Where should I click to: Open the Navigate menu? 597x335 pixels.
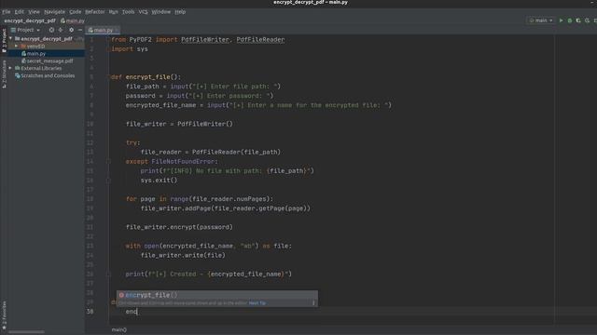point(54,12)
